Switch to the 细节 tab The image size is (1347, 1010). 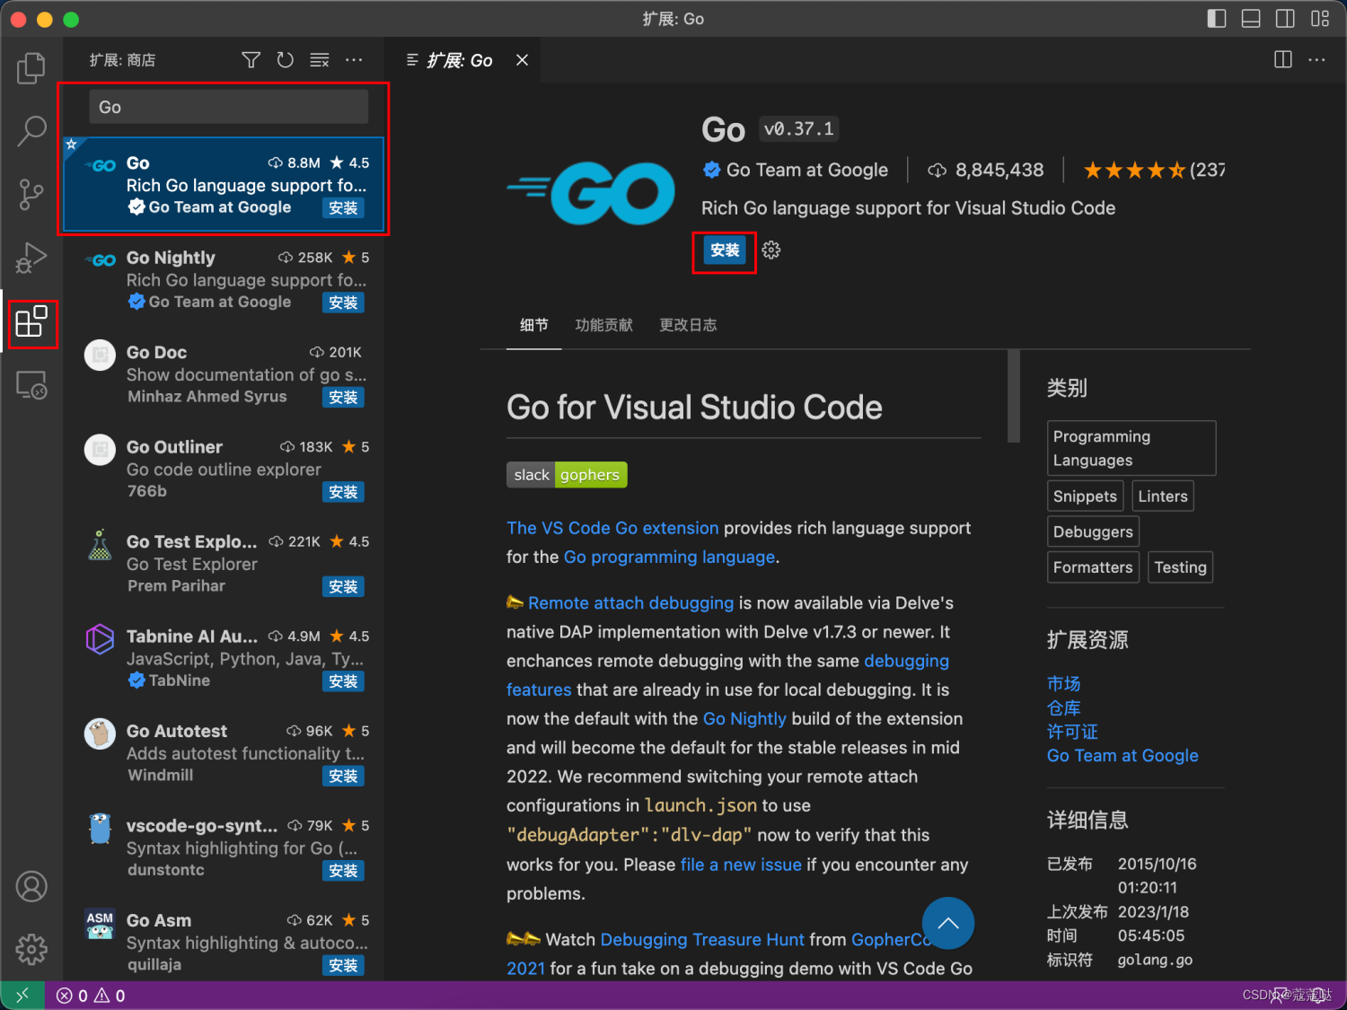coord(534,325)
